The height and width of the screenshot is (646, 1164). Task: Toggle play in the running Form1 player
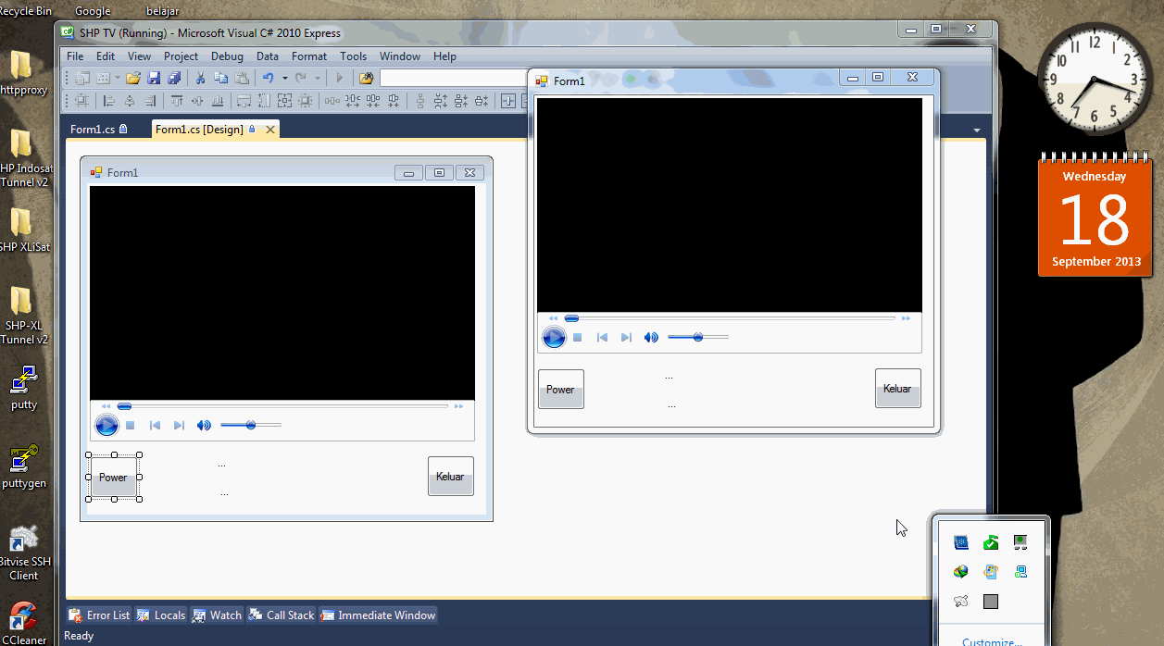[554, 337]
